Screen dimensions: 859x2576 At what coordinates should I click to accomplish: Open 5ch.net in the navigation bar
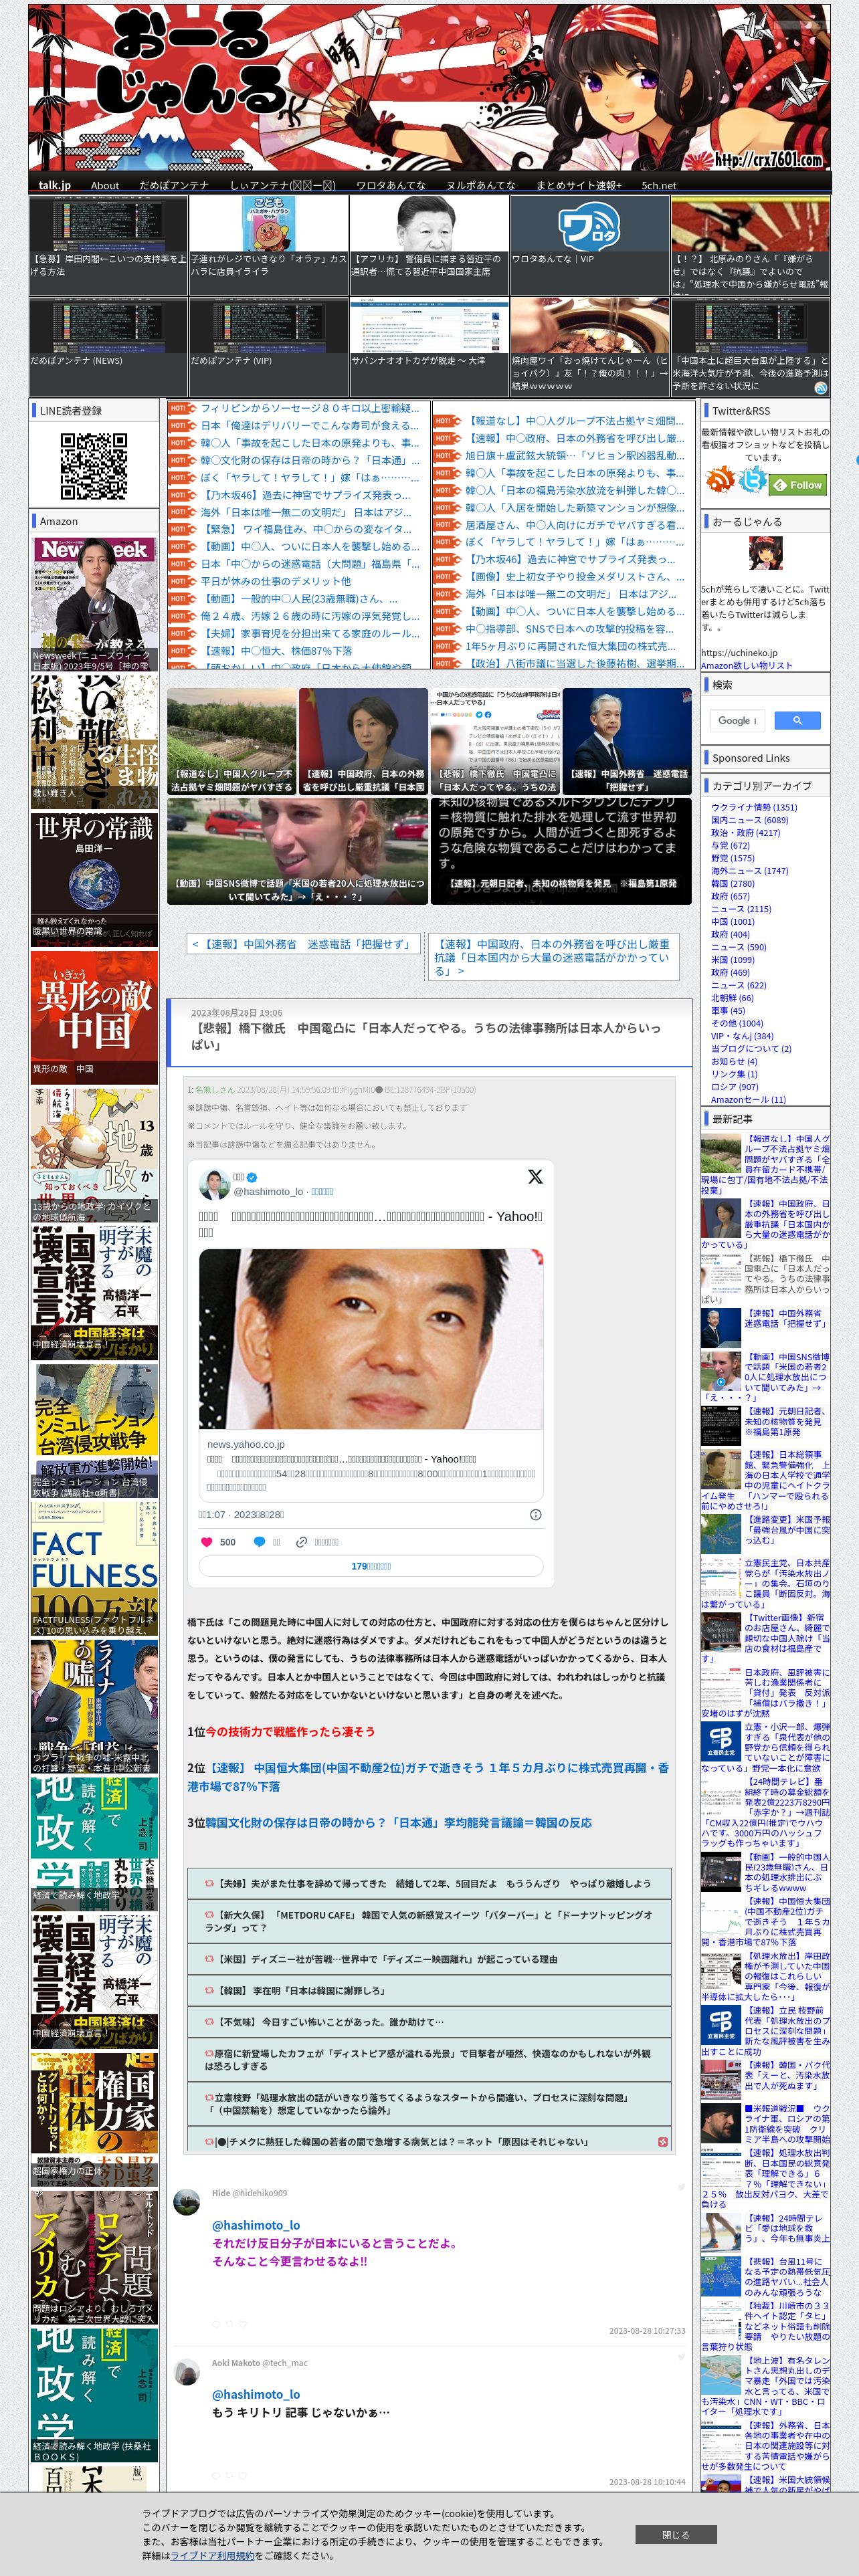(659, 185)
